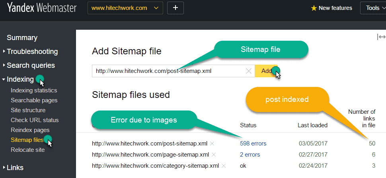
Task: Click the 02/27/2017 last loaded date
Action: [x=313, y=155]
